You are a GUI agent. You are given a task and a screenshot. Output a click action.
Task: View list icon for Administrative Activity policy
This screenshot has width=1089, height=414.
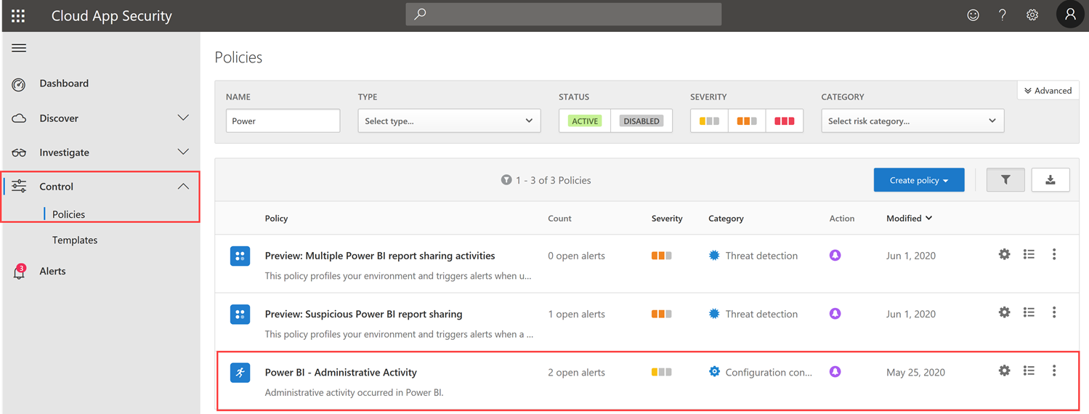pyautogui.click(x=1029, y=370)
